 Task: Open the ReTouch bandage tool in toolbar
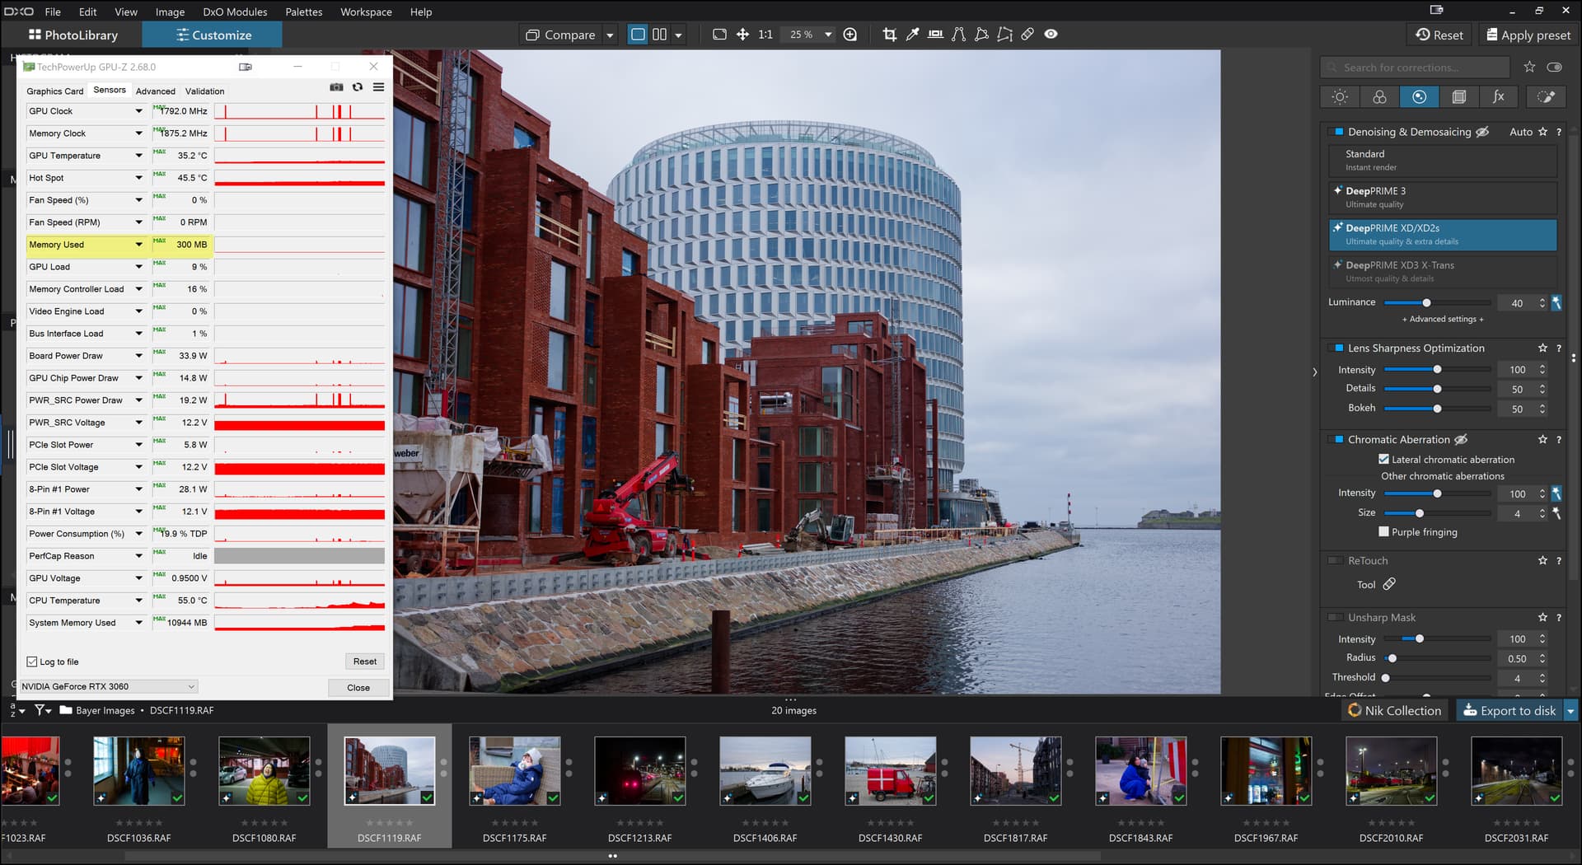(1027, 35)
